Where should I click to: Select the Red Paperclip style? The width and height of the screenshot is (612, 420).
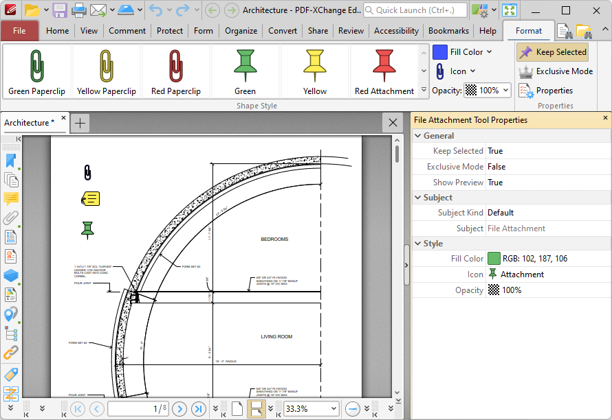pyautogui.click(x=175, y=71)
